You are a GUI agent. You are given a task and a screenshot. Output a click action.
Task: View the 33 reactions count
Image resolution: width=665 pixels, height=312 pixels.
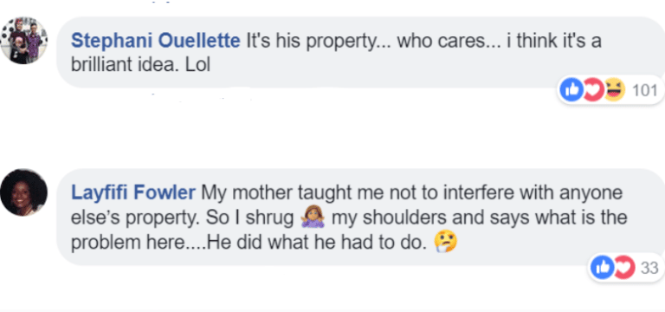click(649, 268)
